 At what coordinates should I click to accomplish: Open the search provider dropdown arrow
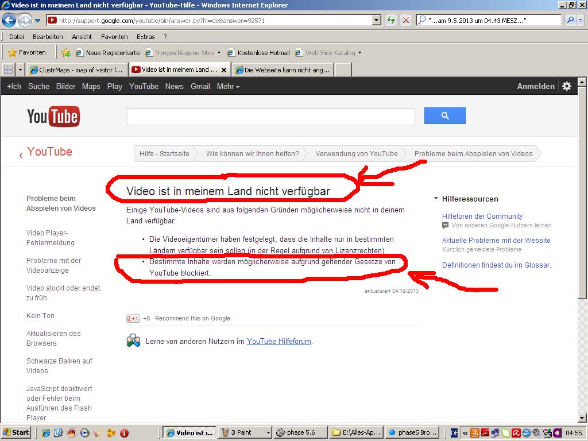[x=581, y=21]
